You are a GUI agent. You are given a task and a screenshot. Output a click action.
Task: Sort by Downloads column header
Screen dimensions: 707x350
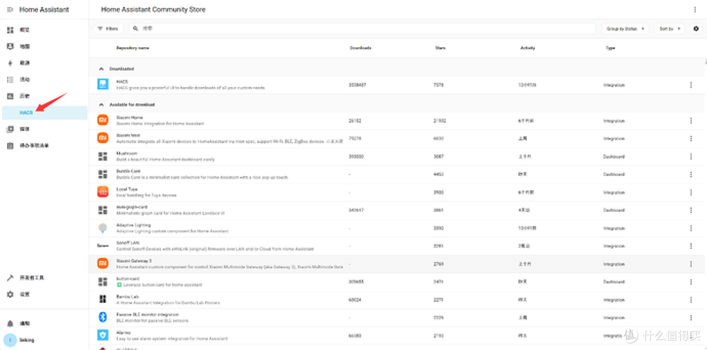click(x=360, y=48)
